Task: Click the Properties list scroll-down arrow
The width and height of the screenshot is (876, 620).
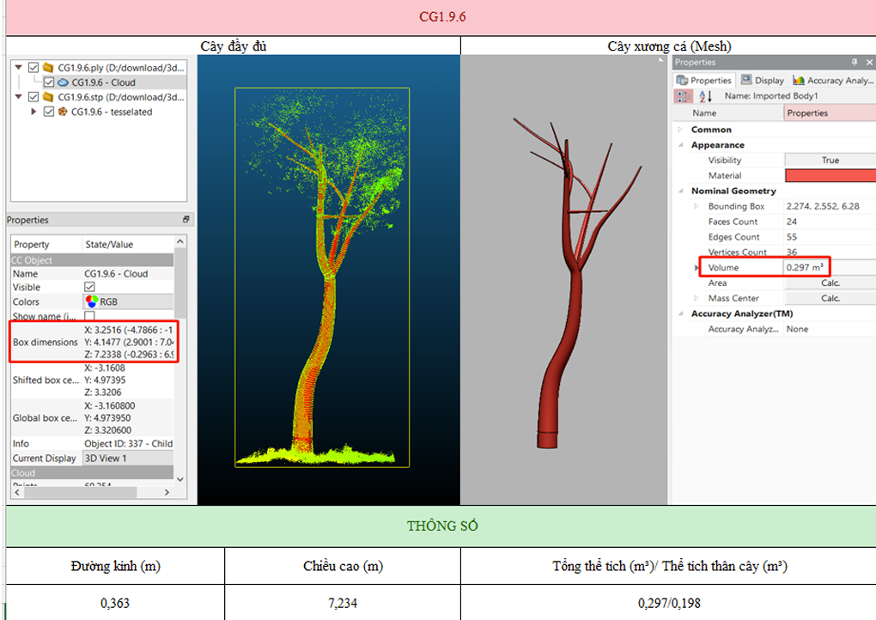Action: click(180, 477)
